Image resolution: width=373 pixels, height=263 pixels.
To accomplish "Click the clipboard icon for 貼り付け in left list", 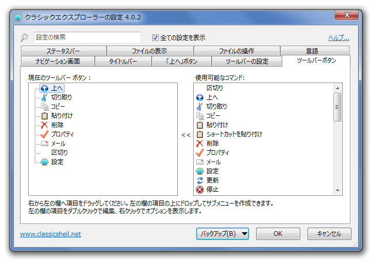I will pyautogui.click(x=45, y=116).
